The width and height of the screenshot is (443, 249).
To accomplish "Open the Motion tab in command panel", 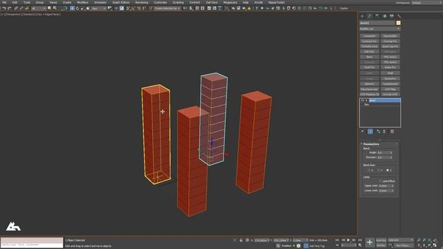I will tap(385, 16).
